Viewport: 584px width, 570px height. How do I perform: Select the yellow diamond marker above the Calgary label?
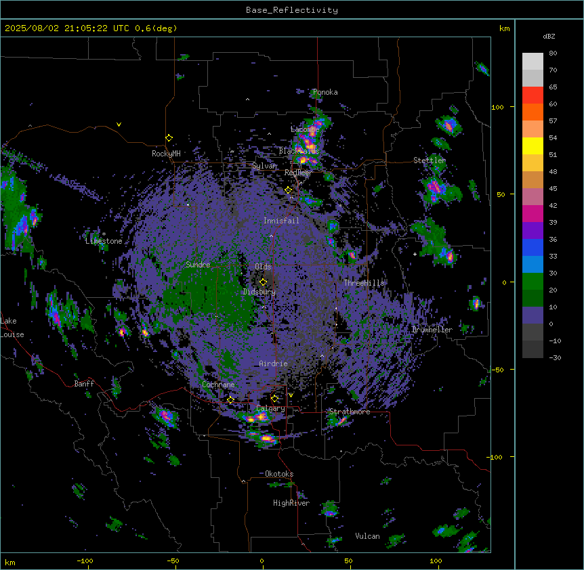click(x=274, y=399)
